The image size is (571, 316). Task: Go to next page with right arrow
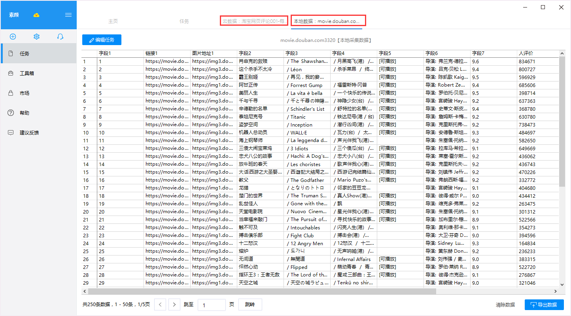pyautogui.click(x=174, y=305)
